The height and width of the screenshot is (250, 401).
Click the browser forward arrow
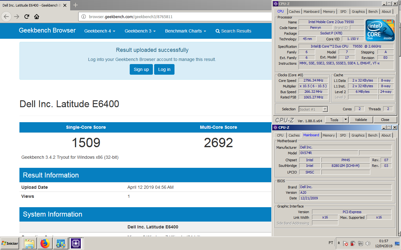point(17,17)
